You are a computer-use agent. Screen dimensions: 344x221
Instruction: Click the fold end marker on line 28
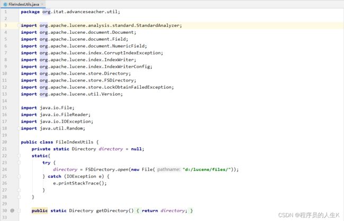tap(19, 197)
